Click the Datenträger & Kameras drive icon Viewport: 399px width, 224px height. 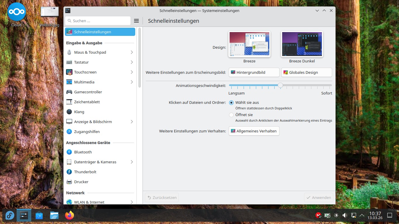point(69,162)
